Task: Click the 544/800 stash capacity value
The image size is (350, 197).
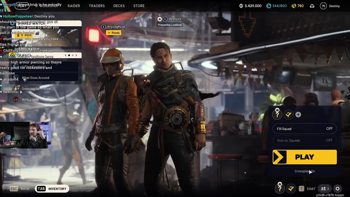Action: point(279,6)
